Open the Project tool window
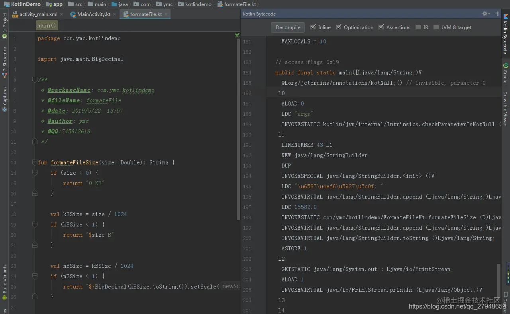 click(4, 25)
